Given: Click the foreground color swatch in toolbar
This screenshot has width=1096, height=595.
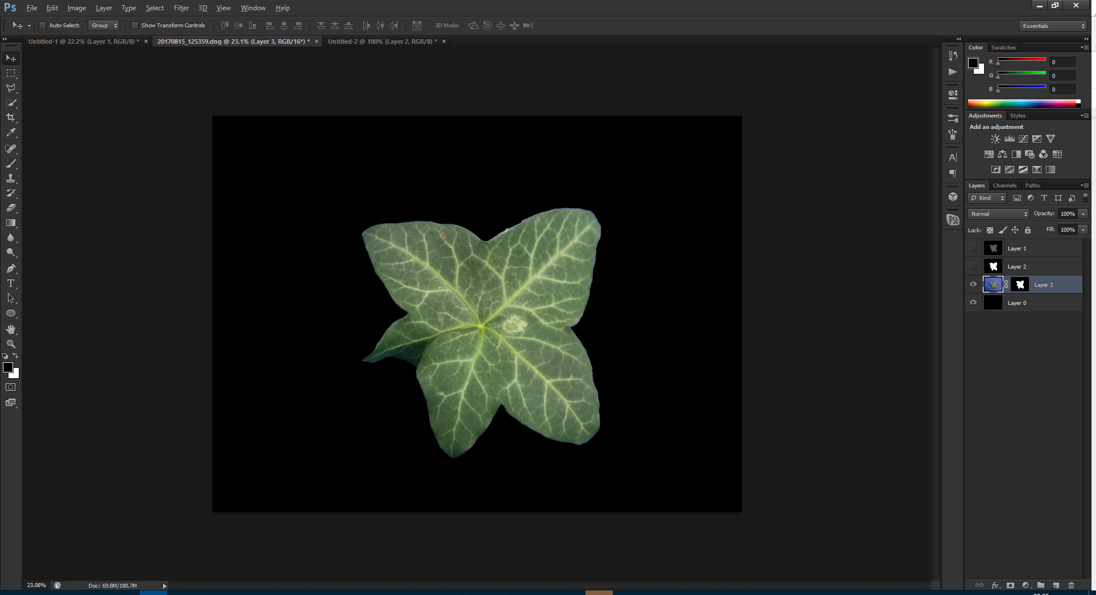Looking at the screenshot, I should tap(8, 368).
